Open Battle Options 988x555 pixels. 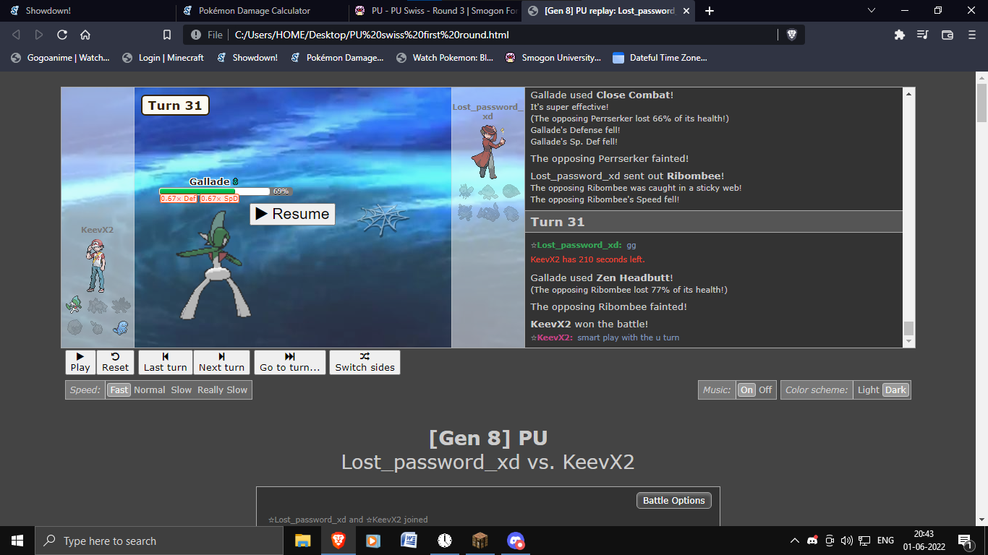(674, 500)
